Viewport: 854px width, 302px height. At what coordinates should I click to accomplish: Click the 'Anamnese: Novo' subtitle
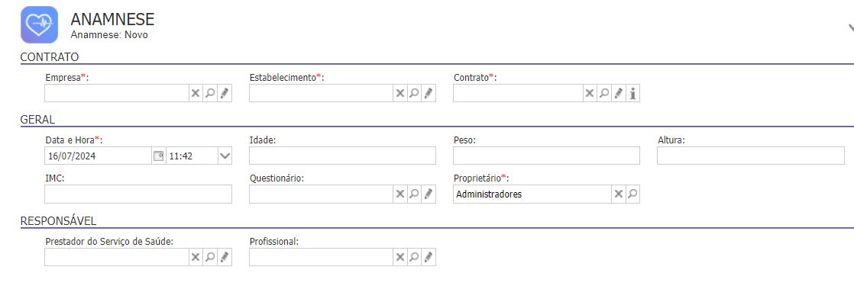coord(109,35)
